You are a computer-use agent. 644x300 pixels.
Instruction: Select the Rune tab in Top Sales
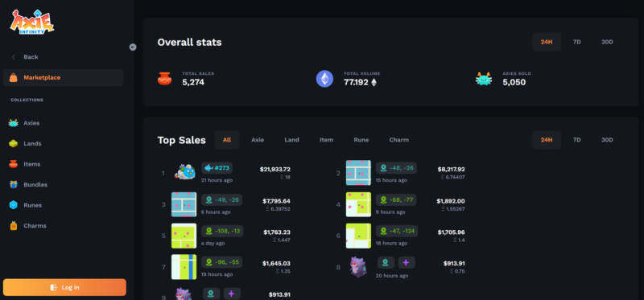(x=361, y=140)
